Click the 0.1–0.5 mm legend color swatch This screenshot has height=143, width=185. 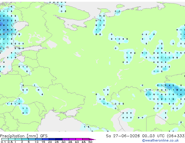pos(5,139)
